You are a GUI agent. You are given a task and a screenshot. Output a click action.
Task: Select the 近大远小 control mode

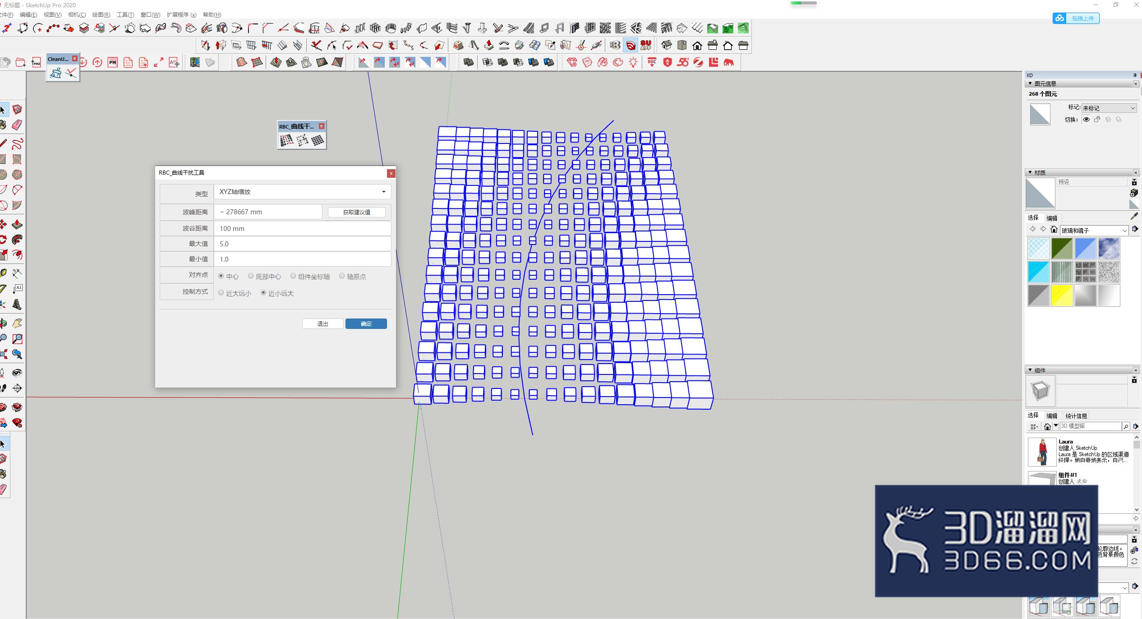[221, 292]
